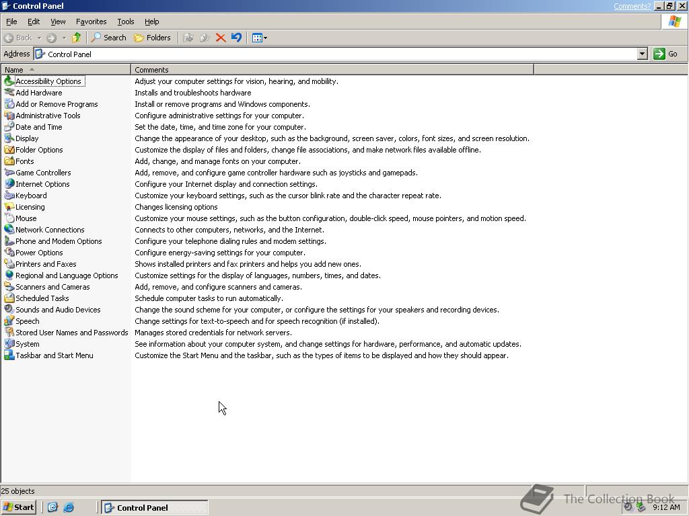
Task: Open the Edit menu
Action: coord(34,21)
